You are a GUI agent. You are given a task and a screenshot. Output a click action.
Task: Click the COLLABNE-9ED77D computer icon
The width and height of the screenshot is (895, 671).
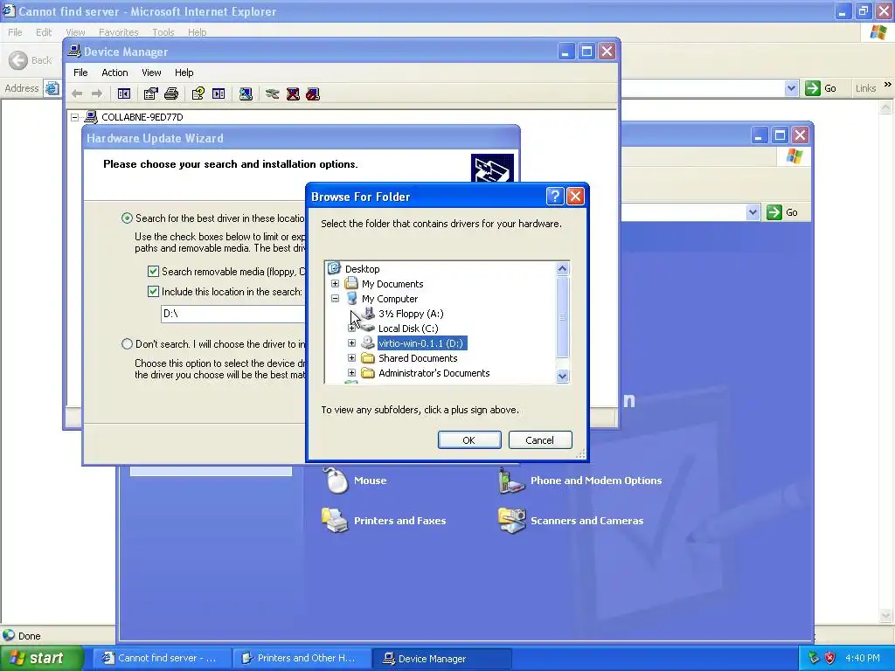point(91,117)
